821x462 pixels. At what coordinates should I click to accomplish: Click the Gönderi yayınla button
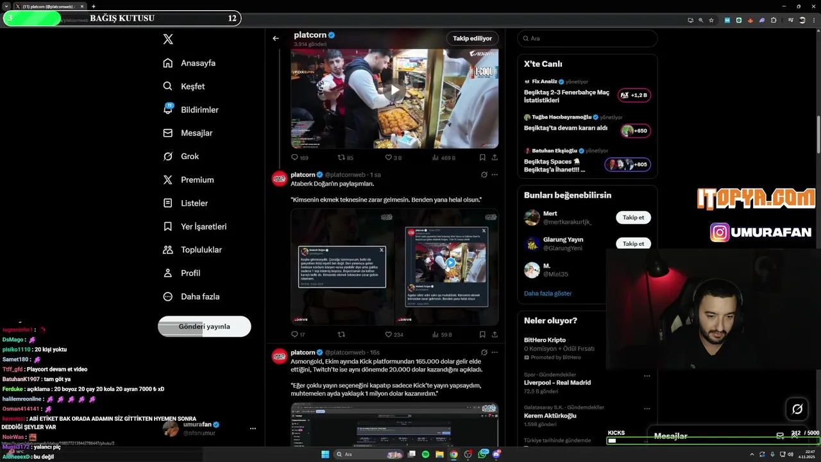point(205,326)
